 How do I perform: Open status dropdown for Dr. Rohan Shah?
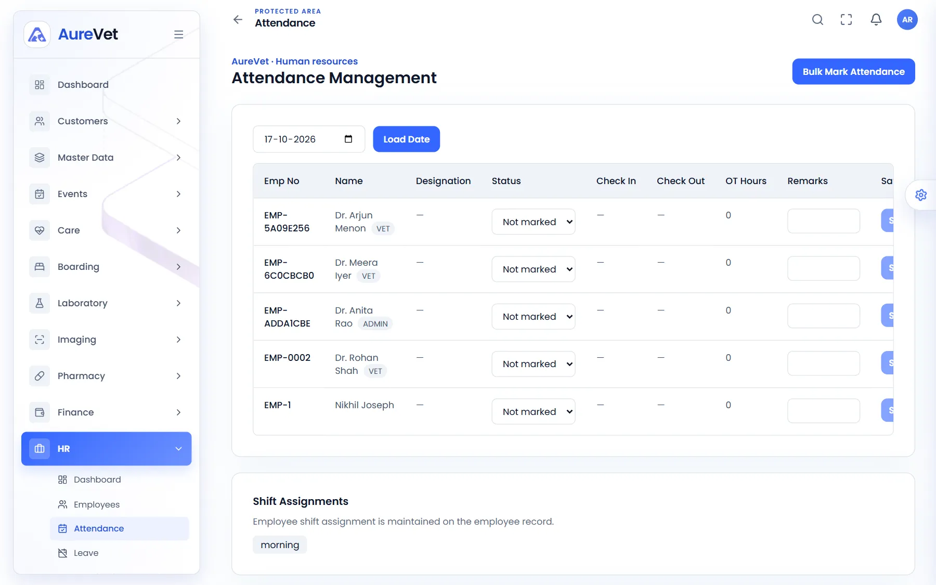tap(534, 364)
